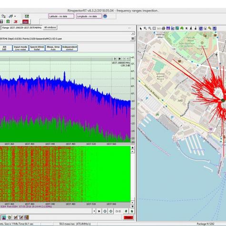226x226 pixels.
Task: Toggle the Independent control button
Action: click(69, 48)
